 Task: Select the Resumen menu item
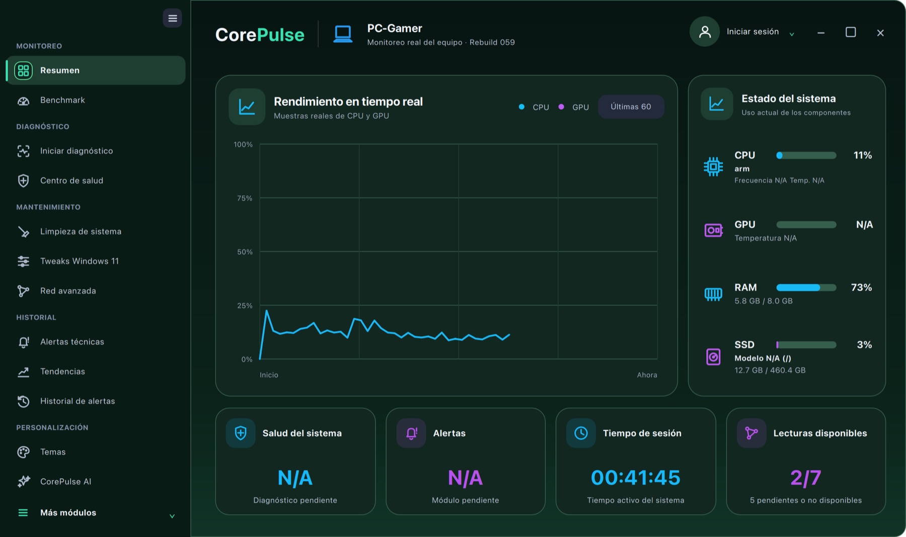pyautogui.click(x=96, y=70)
